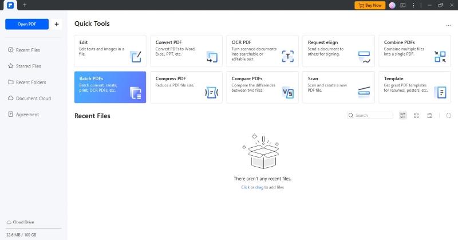The image size is (458, 240).
Task: Click the clear recent files icon
Action: point(430,116)
